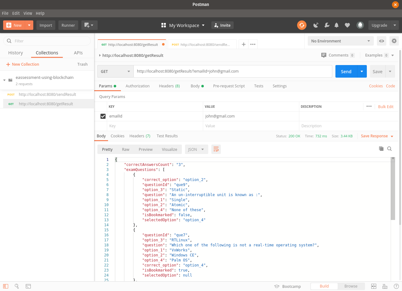
Task: Open the notifications bell
Action: (337, 25)
